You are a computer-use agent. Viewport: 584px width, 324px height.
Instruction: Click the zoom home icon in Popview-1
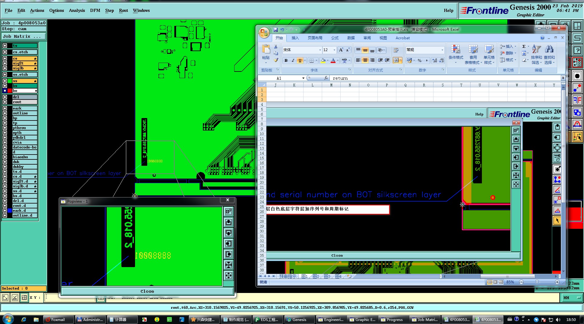228,265
